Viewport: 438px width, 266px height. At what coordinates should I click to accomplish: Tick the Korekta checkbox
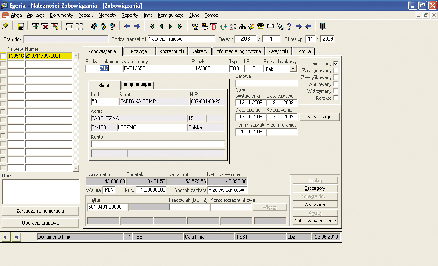[x=336, y=98]
